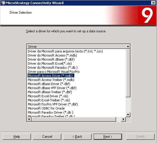
Task: Click the horizontal scrollbar thumb
Action: 74,119
